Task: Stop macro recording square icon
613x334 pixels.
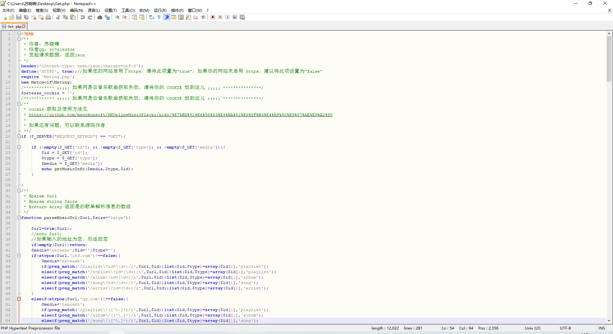Action: click(220, 17)
